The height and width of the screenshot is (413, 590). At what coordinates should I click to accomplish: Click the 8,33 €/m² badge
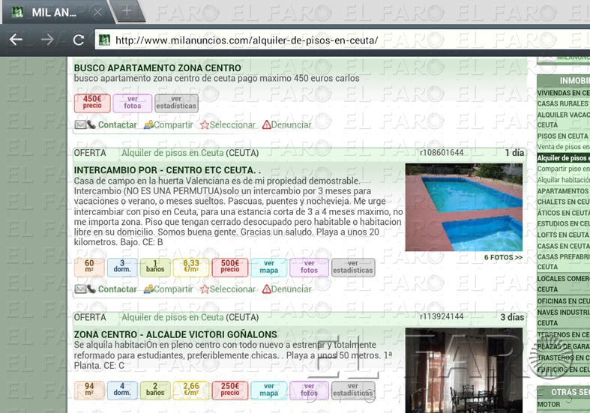click(x=191, y=268)
